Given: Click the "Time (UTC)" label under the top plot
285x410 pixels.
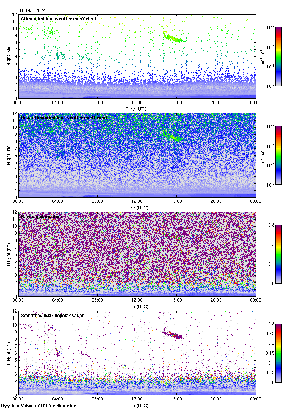Looking at the screenshot, I should click(137, 109).
